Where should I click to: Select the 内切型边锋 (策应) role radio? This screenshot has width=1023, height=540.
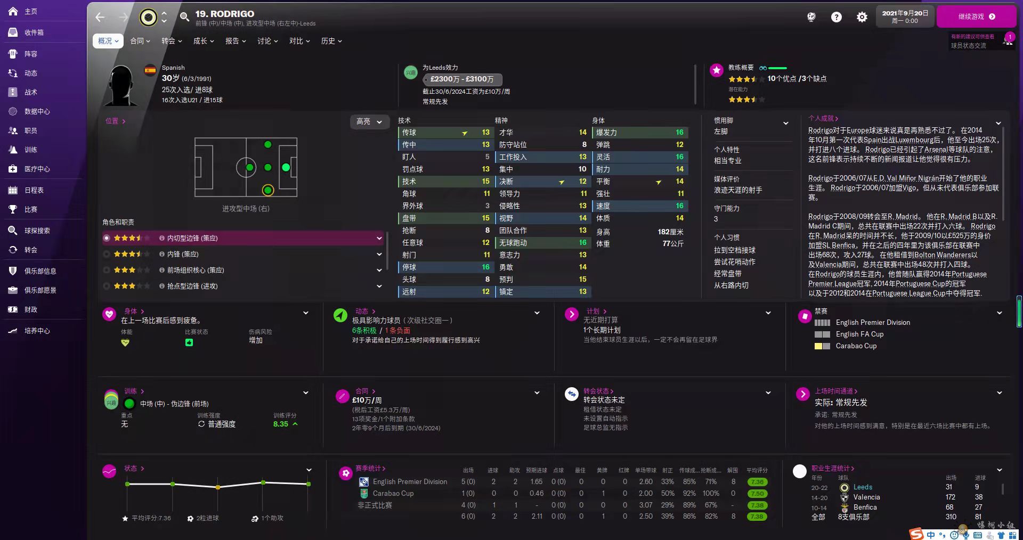(x=107, y=238)
